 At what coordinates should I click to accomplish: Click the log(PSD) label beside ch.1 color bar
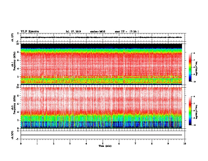[x=197, y=69]
